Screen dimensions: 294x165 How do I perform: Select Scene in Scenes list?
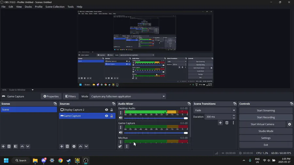(29, 110)
